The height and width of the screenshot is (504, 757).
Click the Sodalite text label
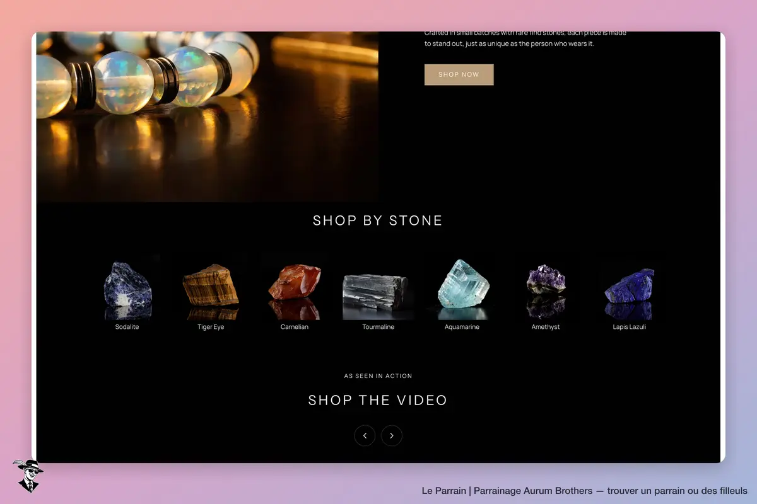pos(127,327)
